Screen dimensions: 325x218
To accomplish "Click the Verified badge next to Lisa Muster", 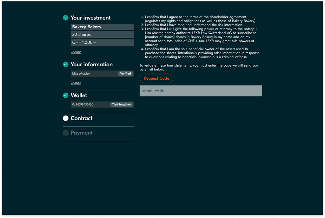I will (125, 74).
